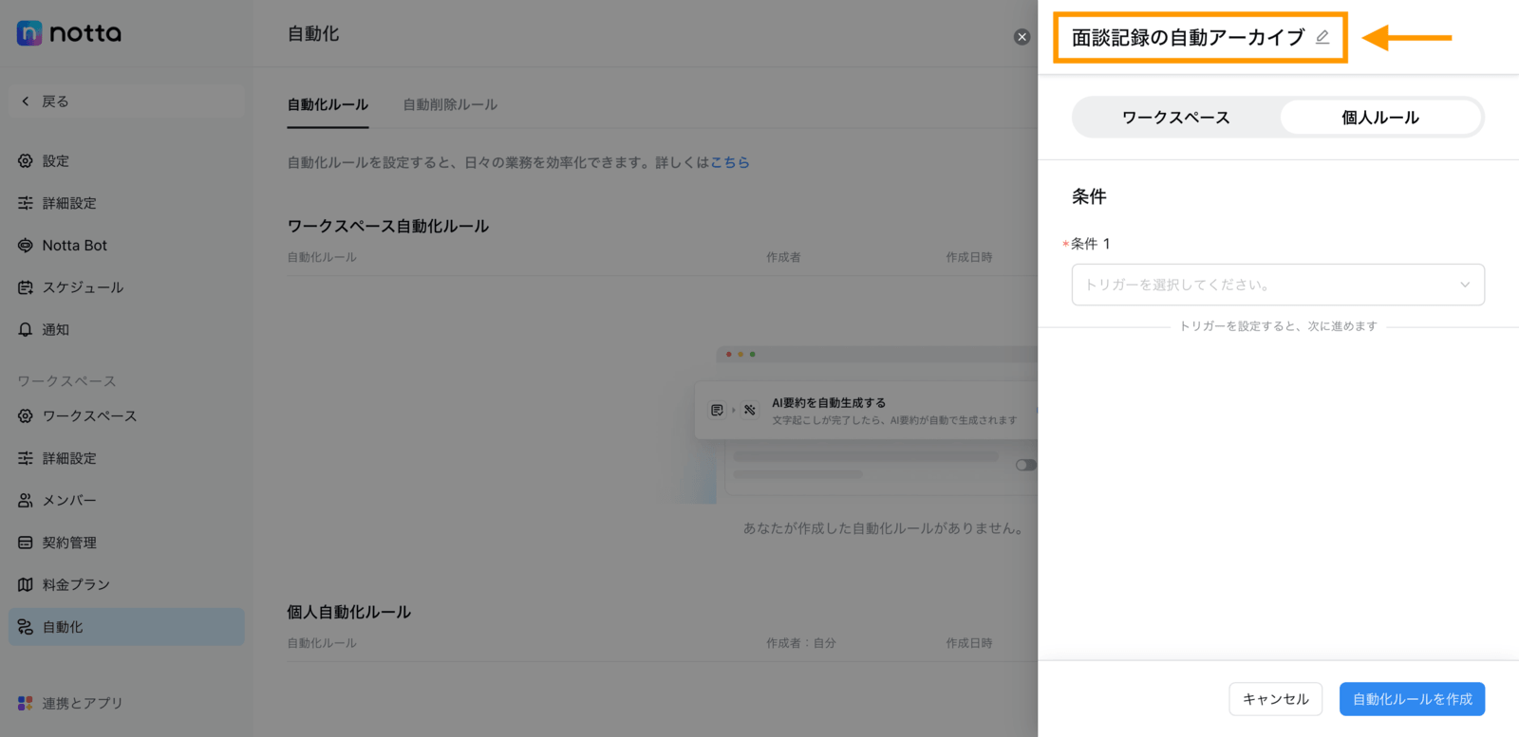Screen dimensions: 1519x737
Task: Open the こちら details link
Action: pos(730,162)
